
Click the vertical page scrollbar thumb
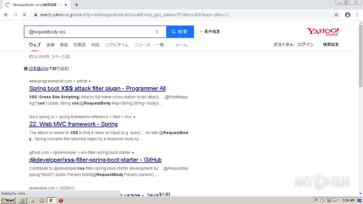tap(361, 55)
